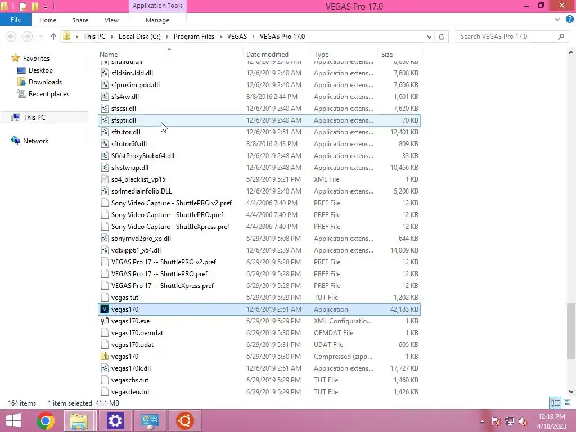576x432 pixels.
Task: Switch to Details view layout icon
Action: pyautogui.click(x=555, y=403)
